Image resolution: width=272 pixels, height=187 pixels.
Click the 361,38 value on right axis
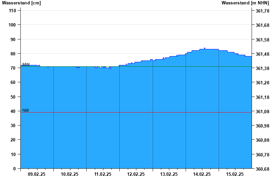(262, 68)
